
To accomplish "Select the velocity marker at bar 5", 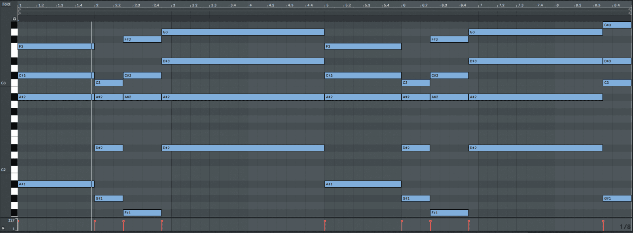I will coord(325,222).
